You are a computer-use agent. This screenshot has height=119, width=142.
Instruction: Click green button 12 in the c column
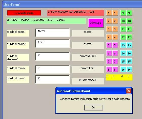[129, 37]
